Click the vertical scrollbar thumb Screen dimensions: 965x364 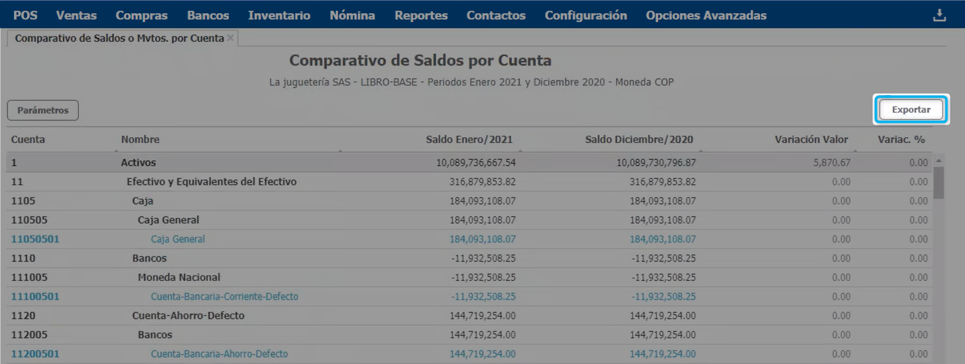tap(939, 181)
